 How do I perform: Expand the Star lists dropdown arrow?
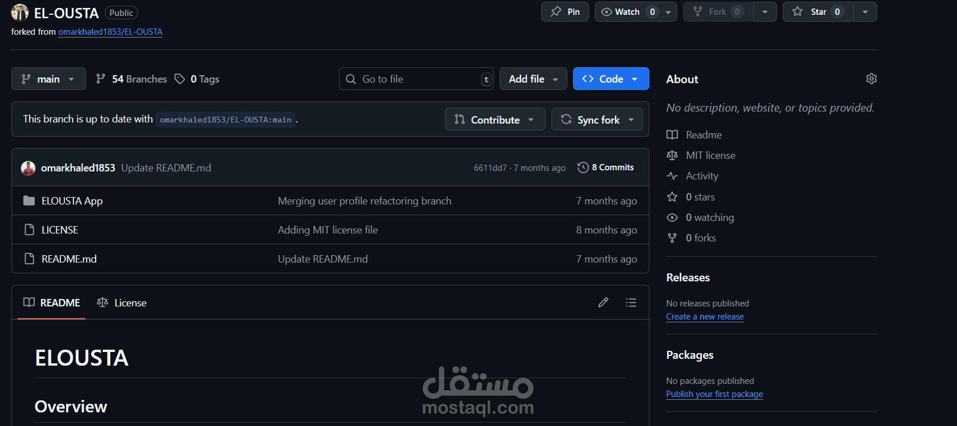click(865, 12)
